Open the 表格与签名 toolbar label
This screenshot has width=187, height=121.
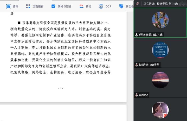coord(65,6)
